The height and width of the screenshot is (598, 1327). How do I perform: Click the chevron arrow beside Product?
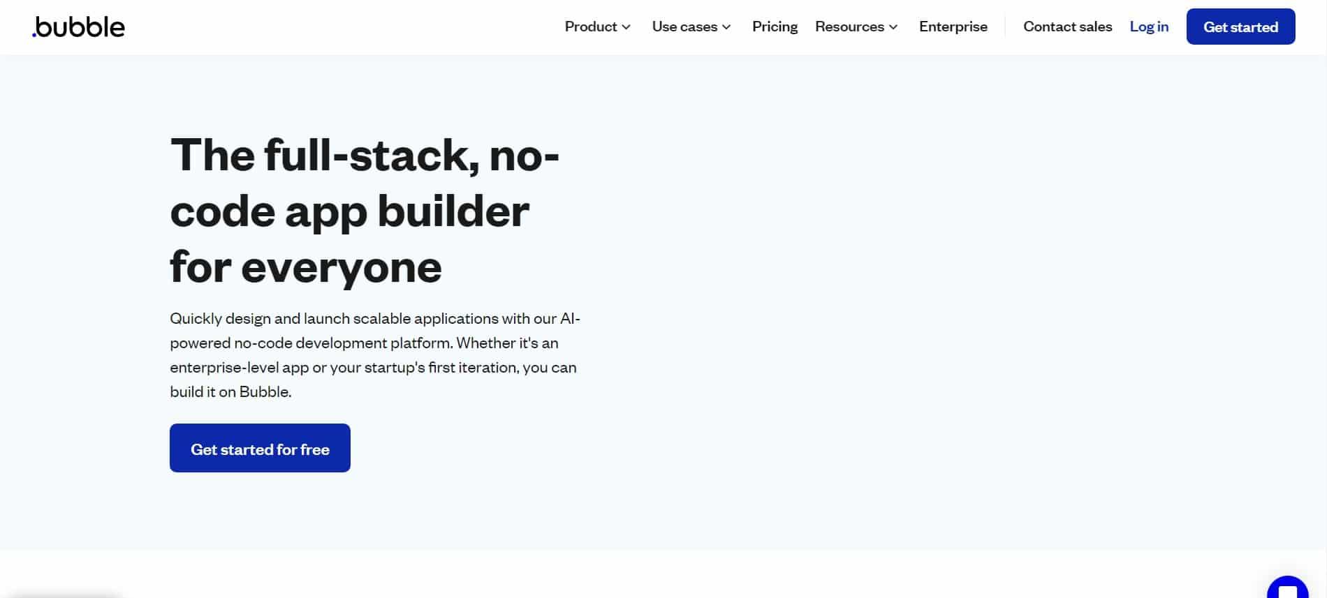[626, 27]
